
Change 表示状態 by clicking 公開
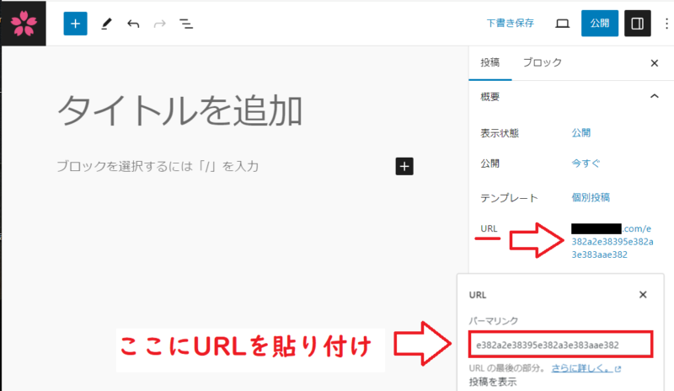click(x=581, y=133)
